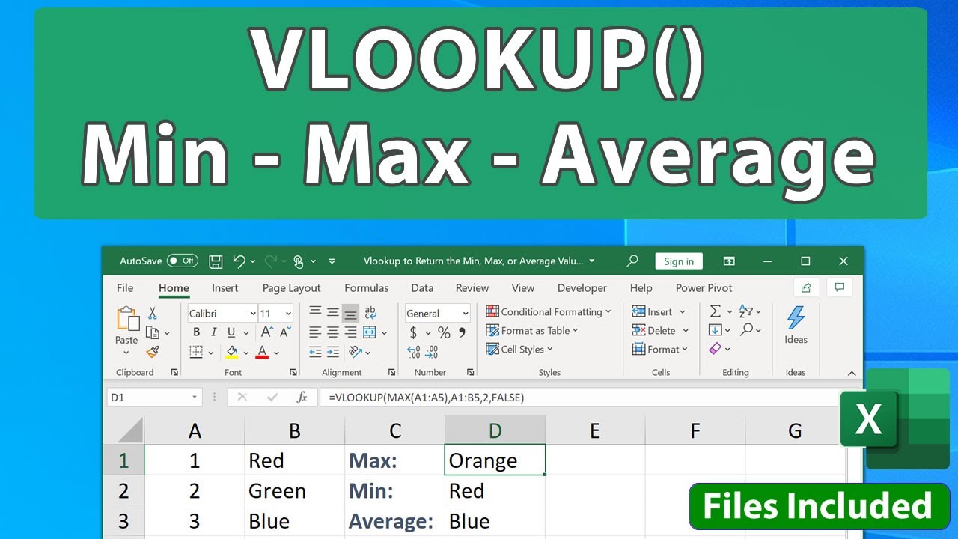Switch to the Formulas ribbon tab
Viewport: 958px width, 539px height.
click(367, 288)
